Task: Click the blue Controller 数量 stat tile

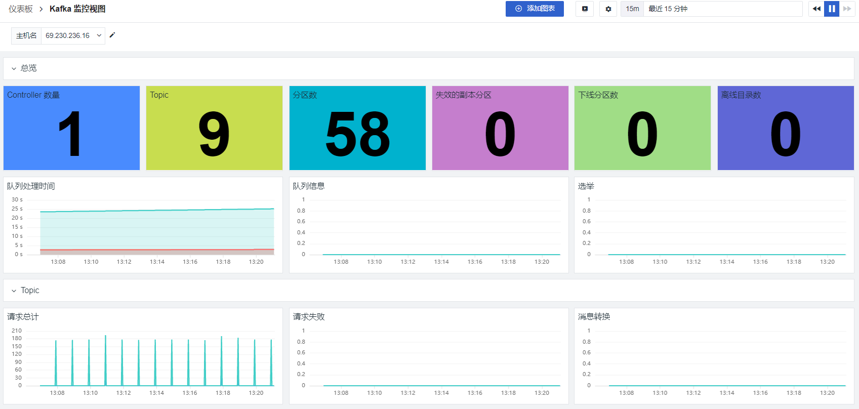Action: (71, 128)
